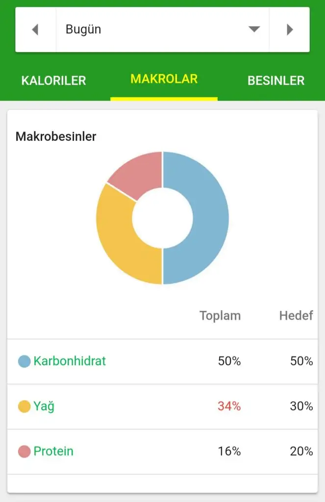Image resolution: width=325 pixels, height=502 pixels.
Task: Open the Bugün date dropdown arrow
Action: pos(254,29)
